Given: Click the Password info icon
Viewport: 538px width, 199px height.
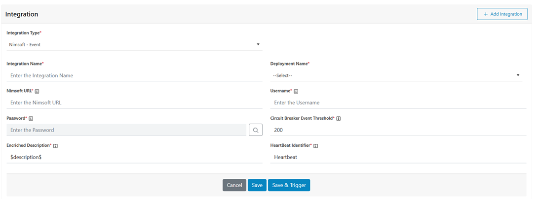Looking at the screenshot, I should point(31,119).
